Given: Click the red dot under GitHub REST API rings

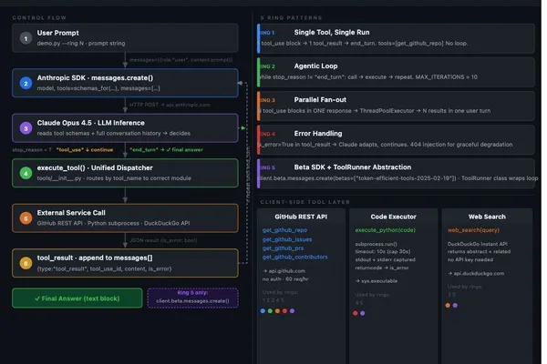Looking at the screenshot, I should pyautogui.click(x=284, y=310).
